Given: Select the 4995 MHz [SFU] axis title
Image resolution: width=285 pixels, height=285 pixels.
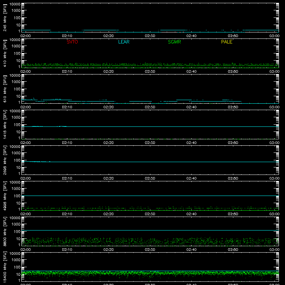Looking at the screenshot, I should [5, 196].
